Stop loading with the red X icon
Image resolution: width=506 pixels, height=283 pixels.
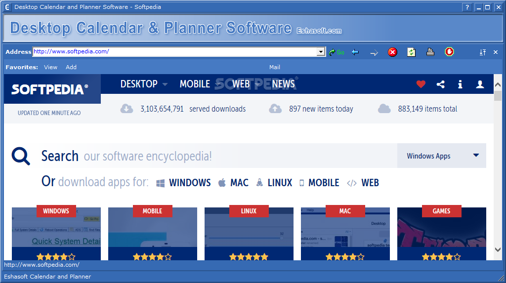392,52
